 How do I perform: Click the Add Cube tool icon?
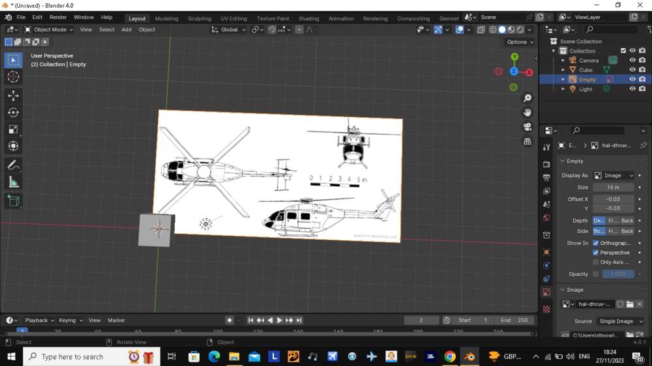pyautogui.click(x=13, y=201)
